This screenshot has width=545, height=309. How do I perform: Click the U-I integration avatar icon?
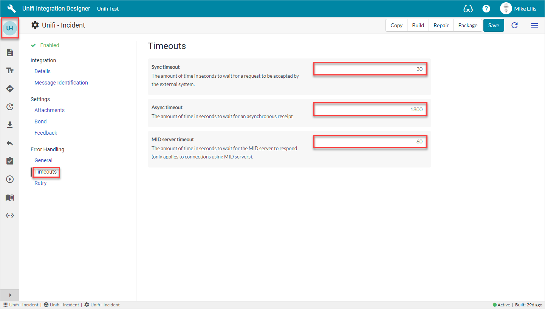coord(10,28)
